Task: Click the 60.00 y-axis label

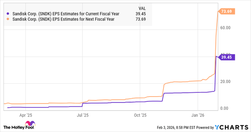Action: 225,28
